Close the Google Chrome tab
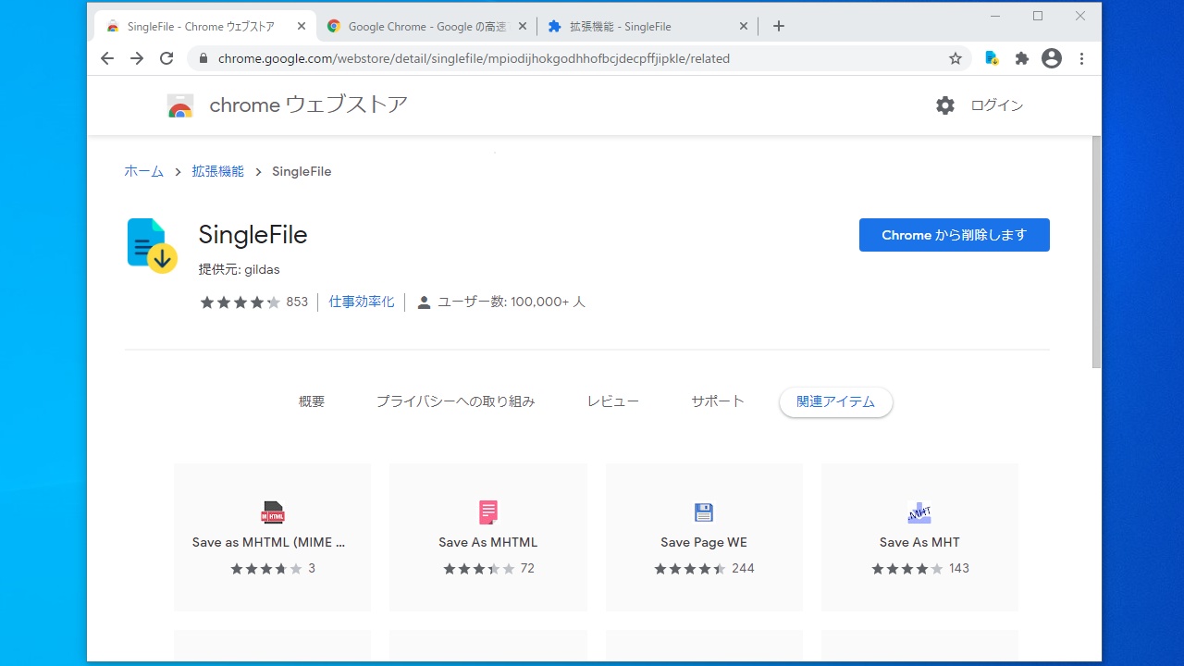 [x=523, y=27]
